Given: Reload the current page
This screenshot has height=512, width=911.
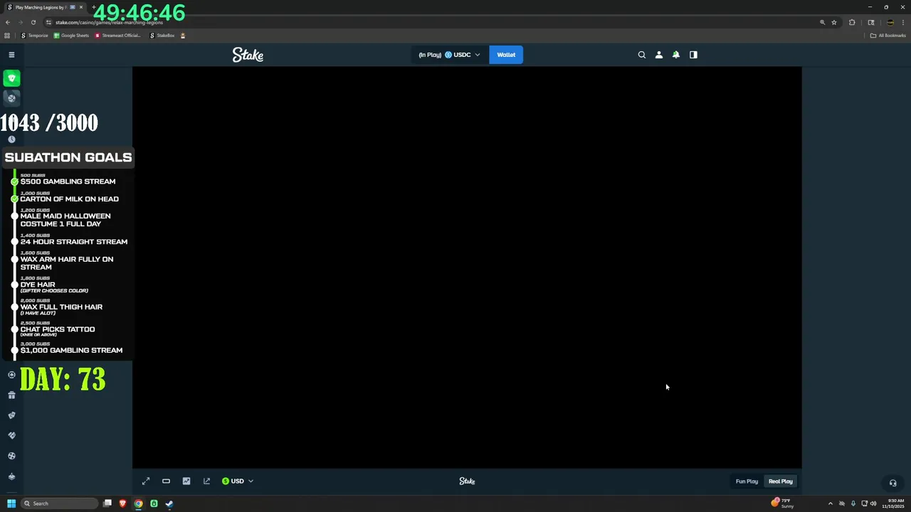Looking at the screenshot, I should pyautogui.click(x=33, y=22).
